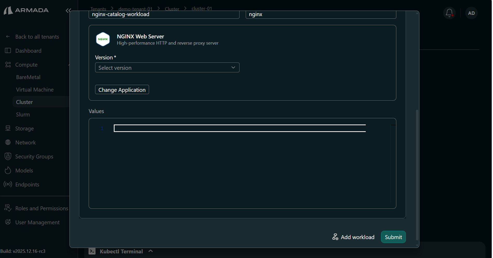Open Security Groups from the sidebar
The width and height of the screenshot is (493, 258).
click(34, 156)
